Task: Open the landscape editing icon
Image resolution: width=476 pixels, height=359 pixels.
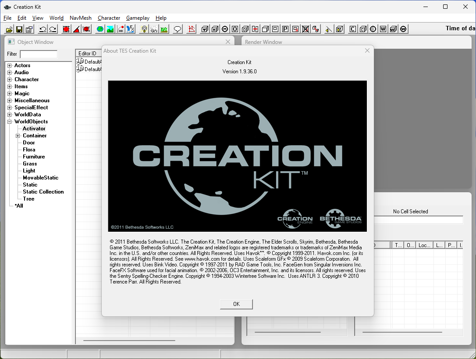Action: (x=110, y=29)
